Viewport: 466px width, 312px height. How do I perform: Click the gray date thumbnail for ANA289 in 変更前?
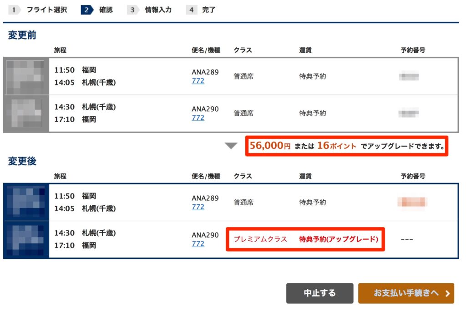click(x=26, y=77)
